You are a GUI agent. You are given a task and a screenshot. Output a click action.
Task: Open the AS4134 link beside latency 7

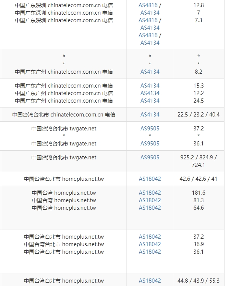point(150,12)
